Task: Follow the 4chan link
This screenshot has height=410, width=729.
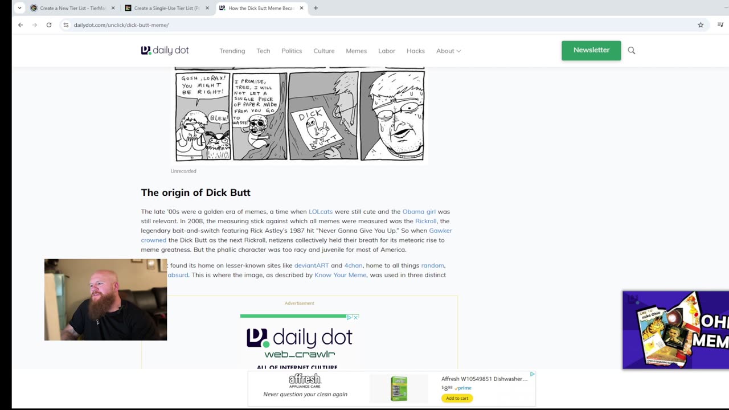Action: (x=353, y=265)
